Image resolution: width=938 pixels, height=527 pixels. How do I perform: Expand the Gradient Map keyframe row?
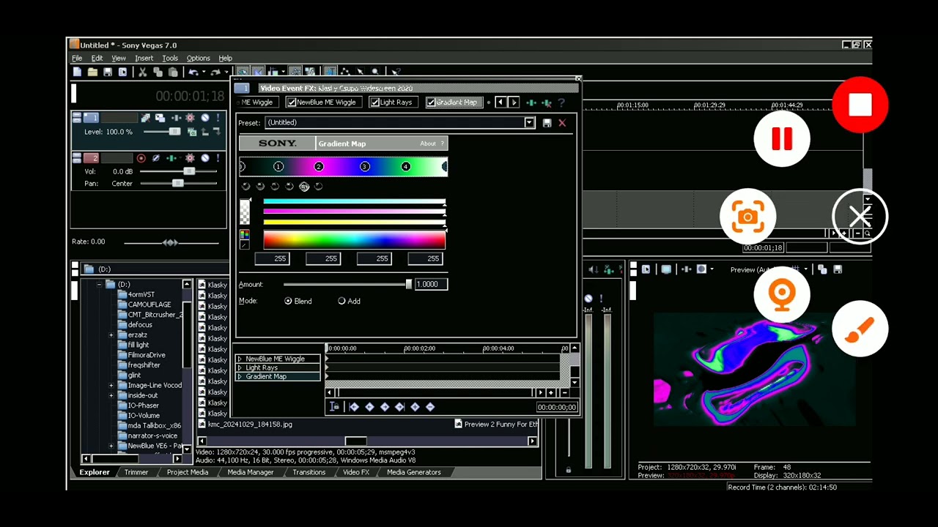tap(240, 377)
